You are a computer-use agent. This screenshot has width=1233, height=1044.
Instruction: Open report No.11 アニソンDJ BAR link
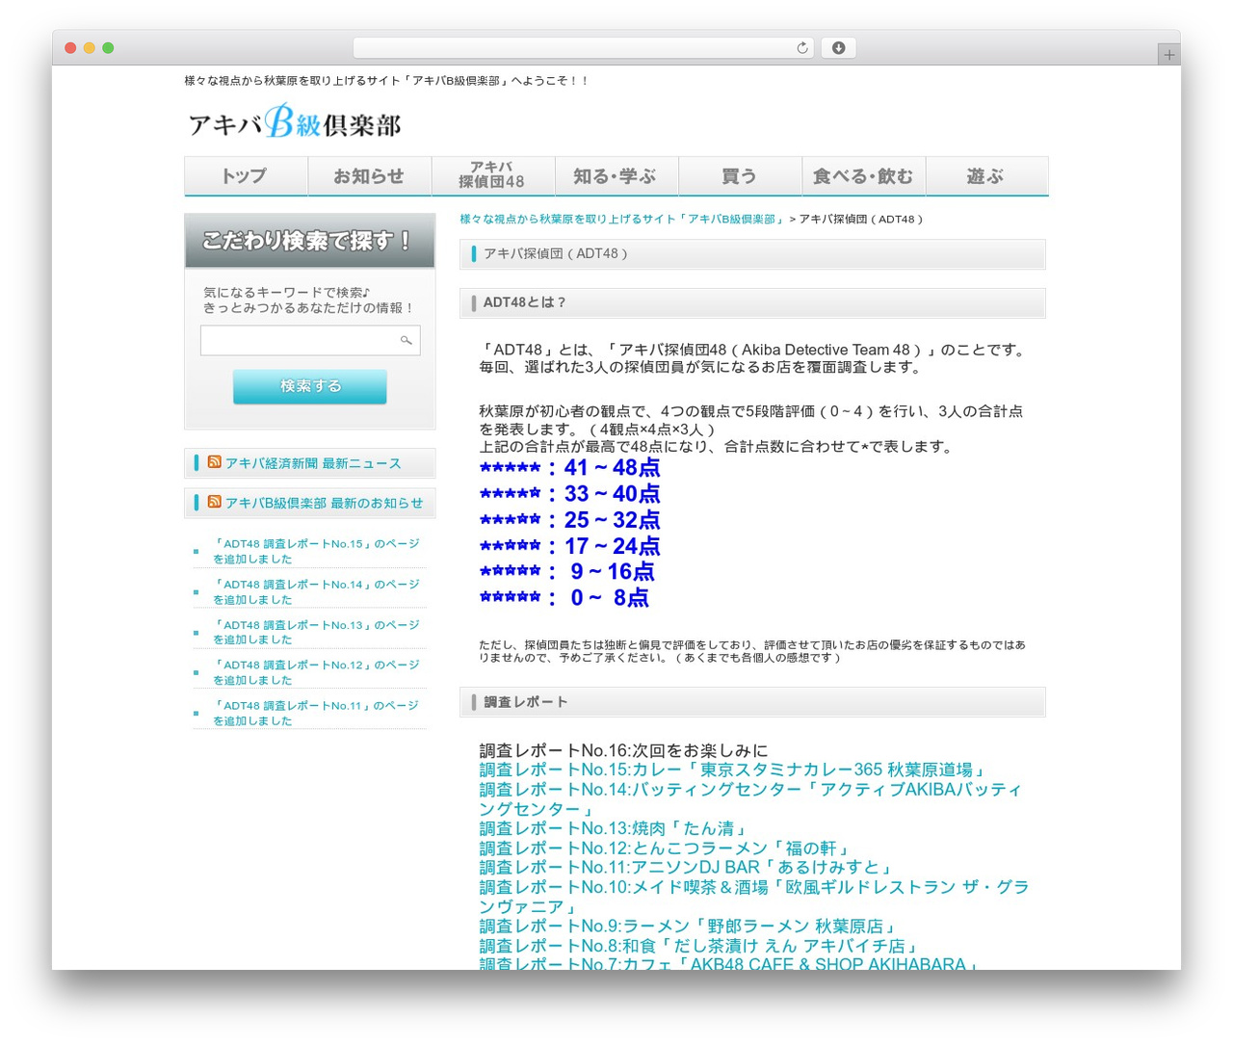pos(688,868)
